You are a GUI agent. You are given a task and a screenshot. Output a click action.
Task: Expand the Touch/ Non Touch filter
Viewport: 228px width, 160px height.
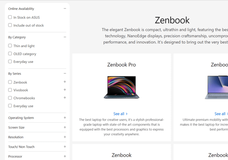pos(65,147)
